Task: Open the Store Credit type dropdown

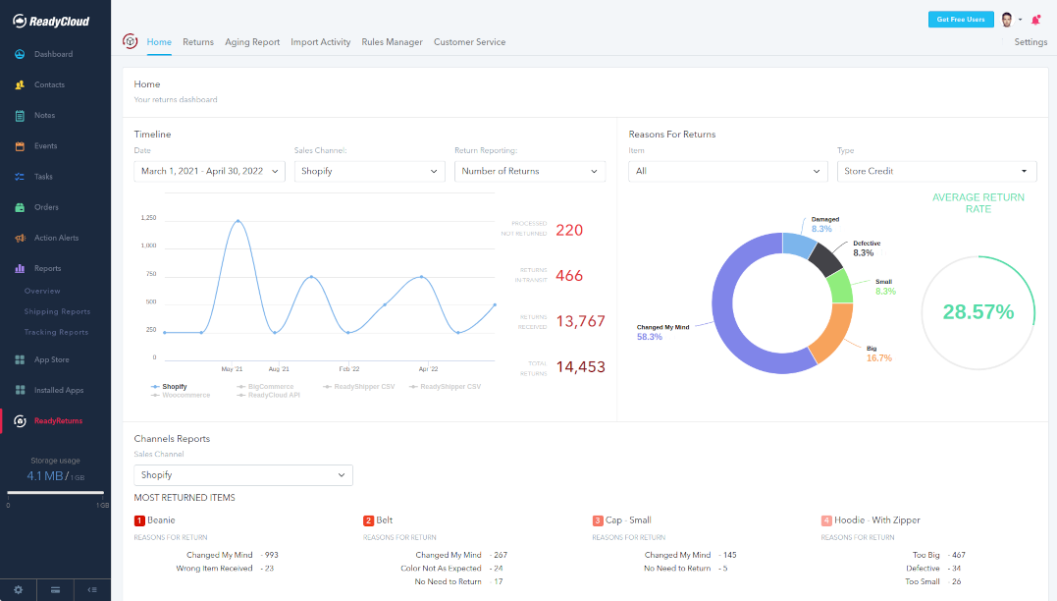Action: click(x=936, y=171)
